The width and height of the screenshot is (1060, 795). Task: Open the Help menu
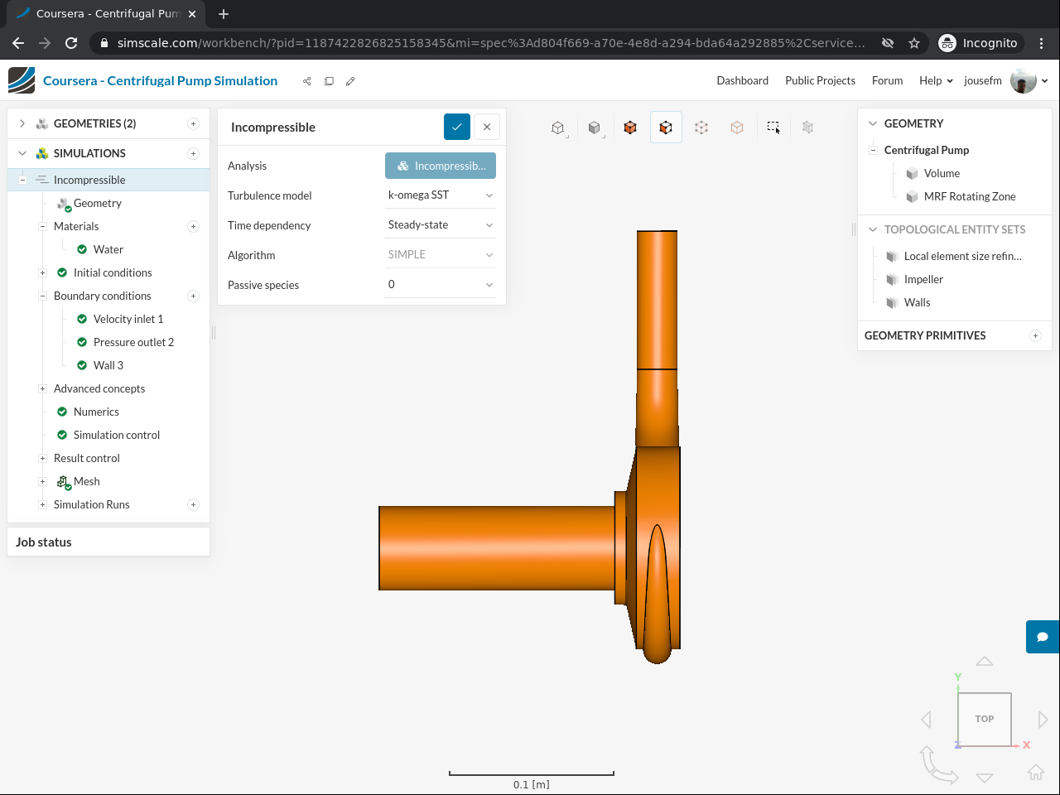tap(935, 81)
